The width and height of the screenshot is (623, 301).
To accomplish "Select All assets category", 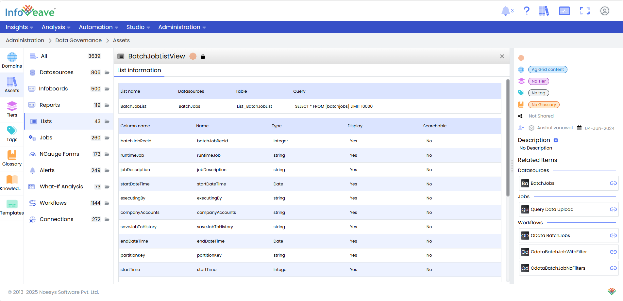I will pyautogui.click(x=69, y=56).
